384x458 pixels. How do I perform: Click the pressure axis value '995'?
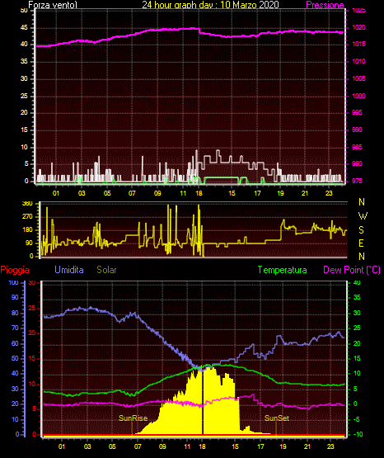pos(357,112)
